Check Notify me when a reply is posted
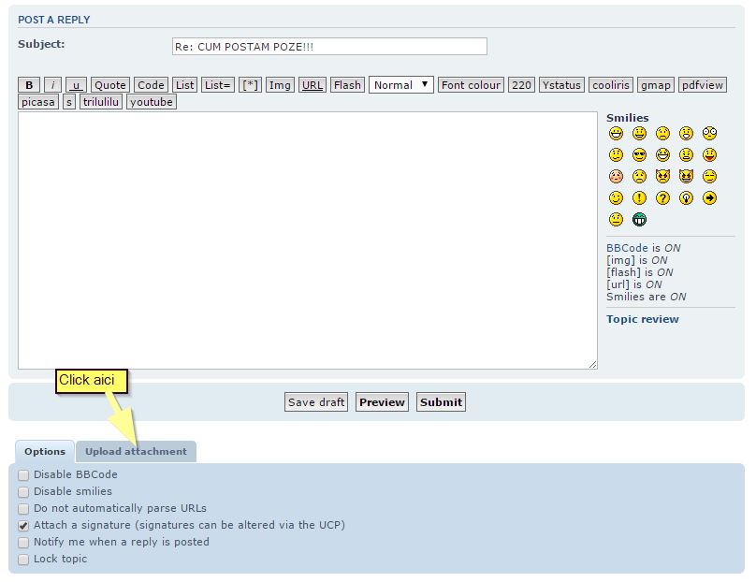Viewport: 756px width, 582px height. coord(23,543)
